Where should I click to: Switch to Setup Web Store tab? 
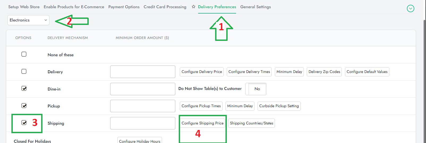coord(24,7)
